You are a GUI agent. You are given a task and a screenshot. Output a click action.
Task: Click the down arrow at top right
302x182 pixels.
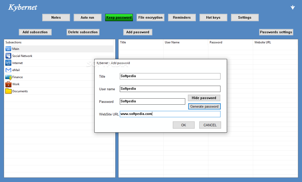pos(293,7)
